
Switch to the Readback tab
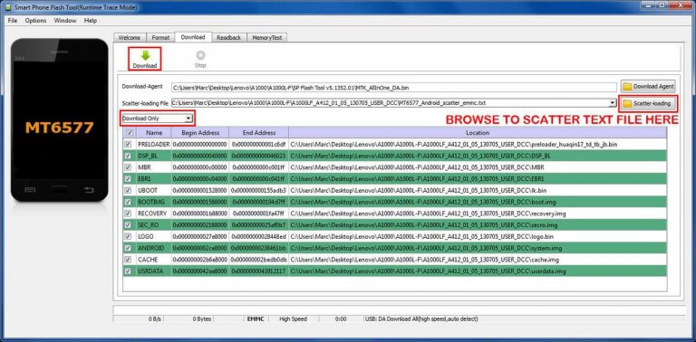point(228,38)
